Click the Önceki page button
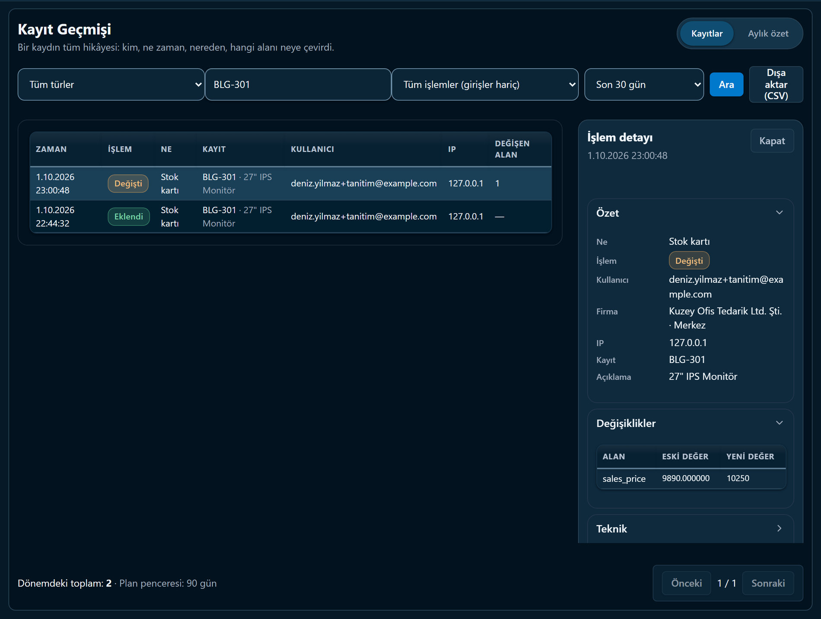The image size is (821, 619). [x=686, y=583]
